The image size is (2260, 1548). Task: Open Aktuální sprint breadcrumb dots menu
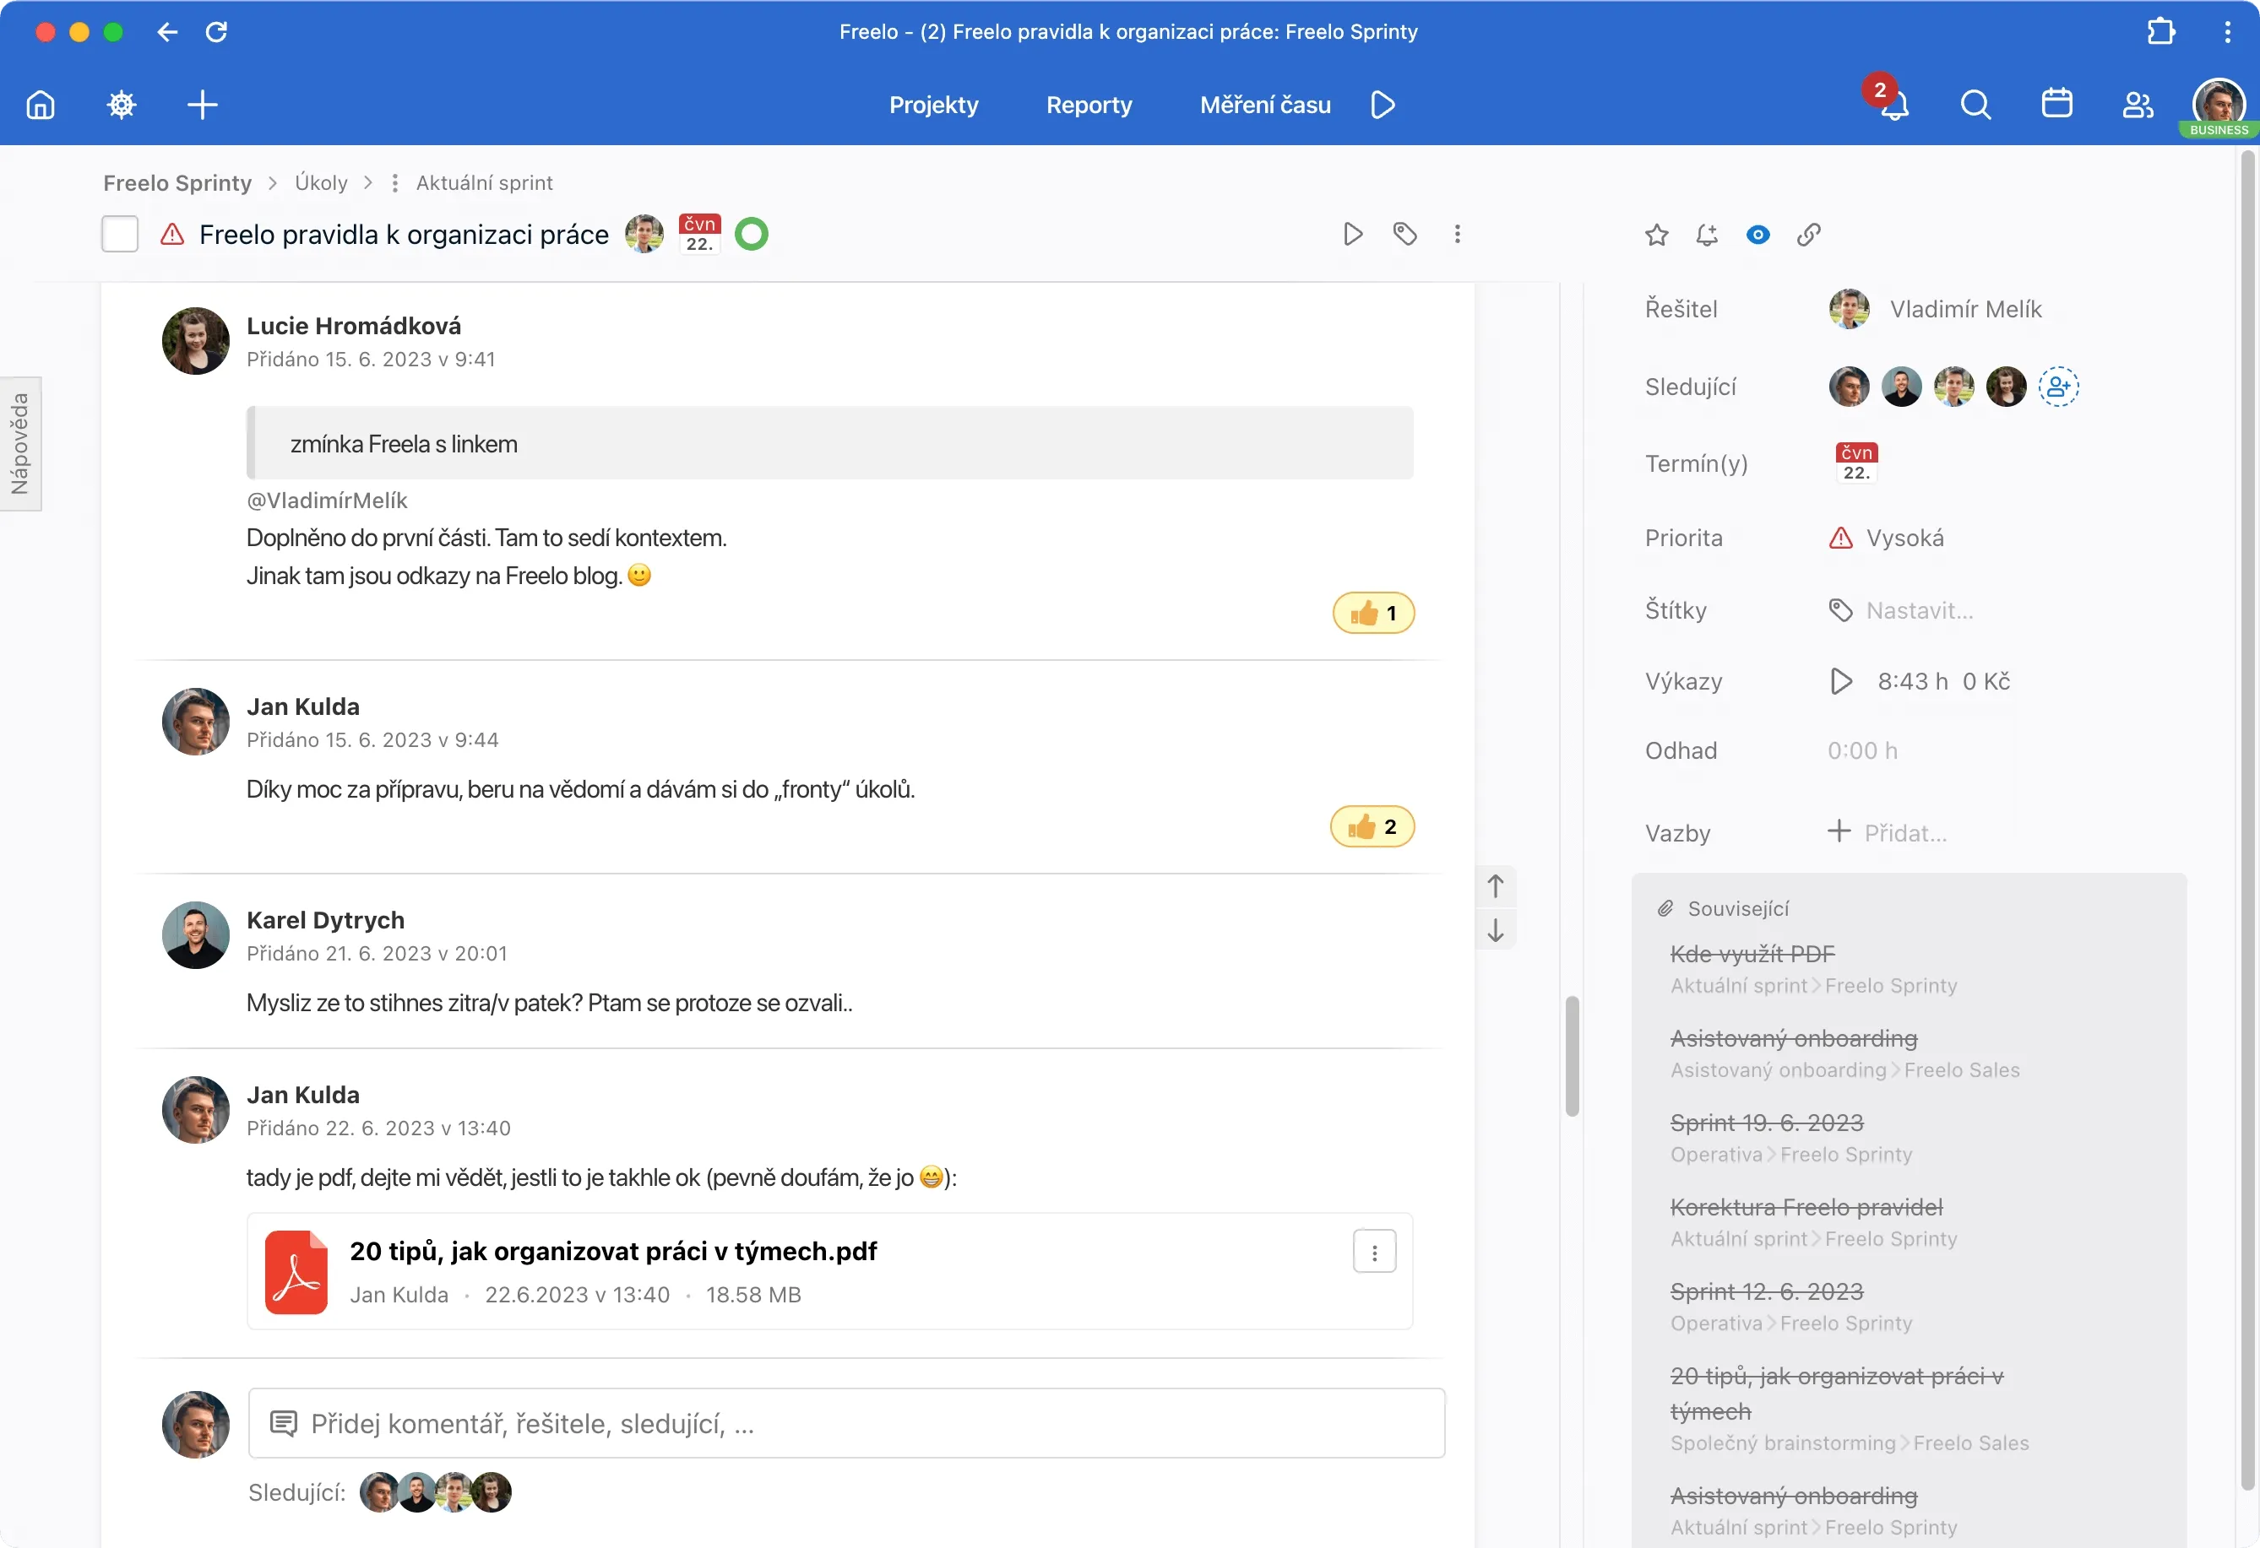394,182
